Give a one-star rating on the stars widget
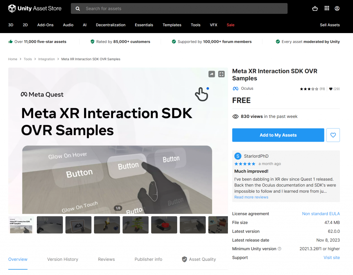The width and height of the screenshot is (353, 275). pos(301,89)
